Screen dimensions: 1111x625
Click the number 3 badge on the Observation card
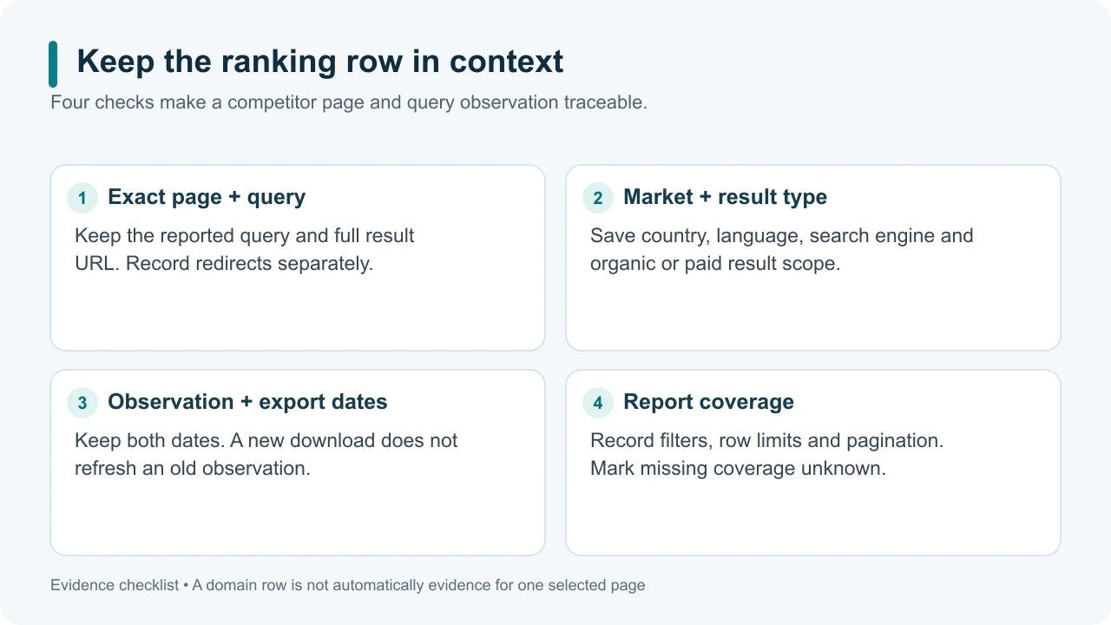point(82,403)
